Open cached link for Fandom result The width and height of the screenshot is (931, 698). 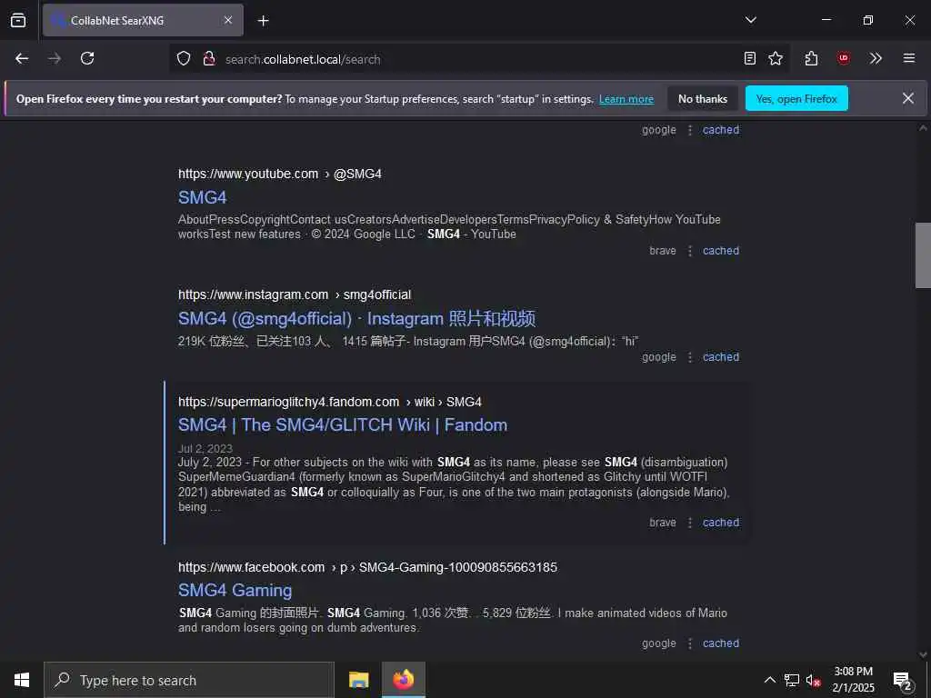(x=721, y=523)
